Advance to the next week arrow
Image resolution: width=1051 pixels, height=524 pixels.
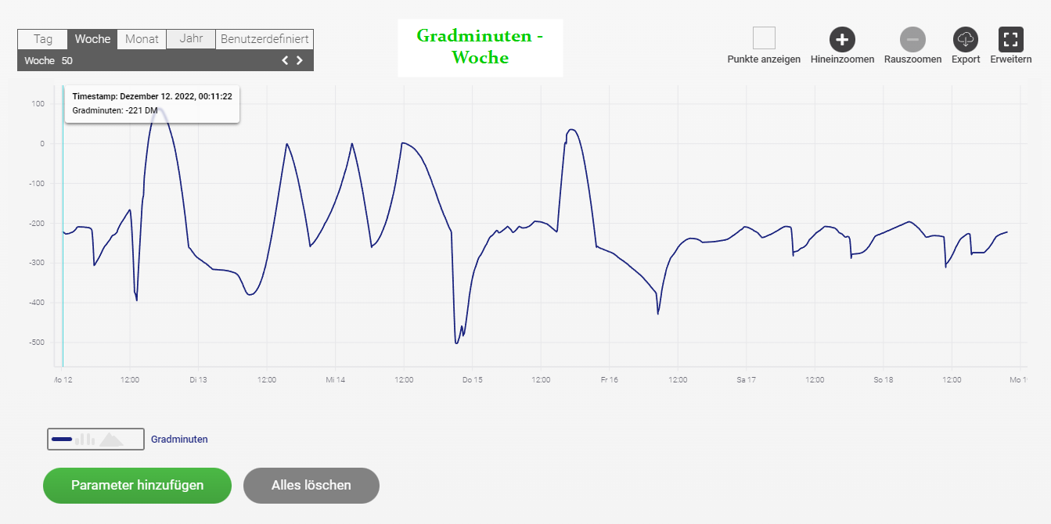click(x=299, y=60)
